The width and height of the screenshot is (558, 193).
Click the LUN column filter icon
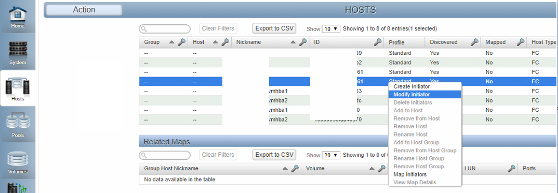point(511,169)
